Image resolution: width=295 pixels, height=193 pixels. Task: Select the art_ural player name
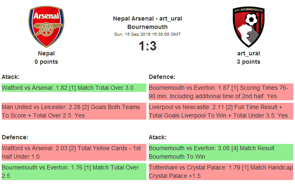coord(248,53)
